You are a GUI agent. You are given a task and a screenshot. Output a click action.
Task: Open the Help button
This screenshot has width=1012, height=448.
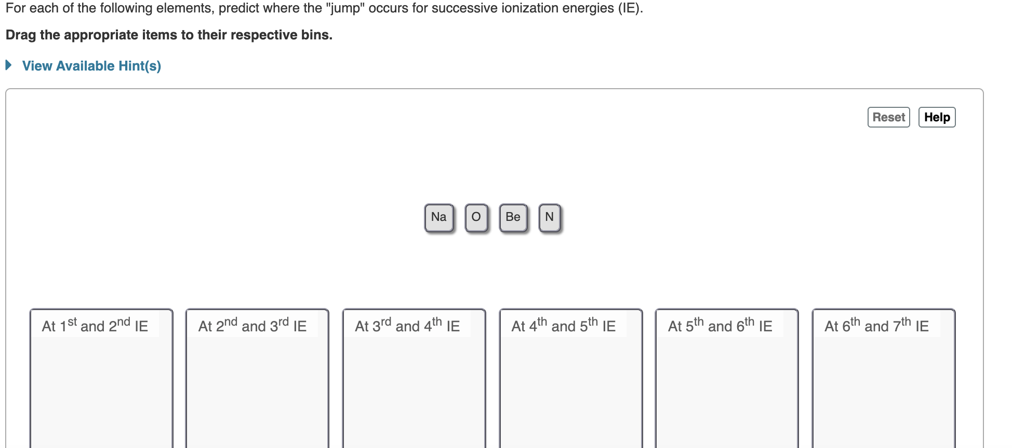(x=937, y=117)
